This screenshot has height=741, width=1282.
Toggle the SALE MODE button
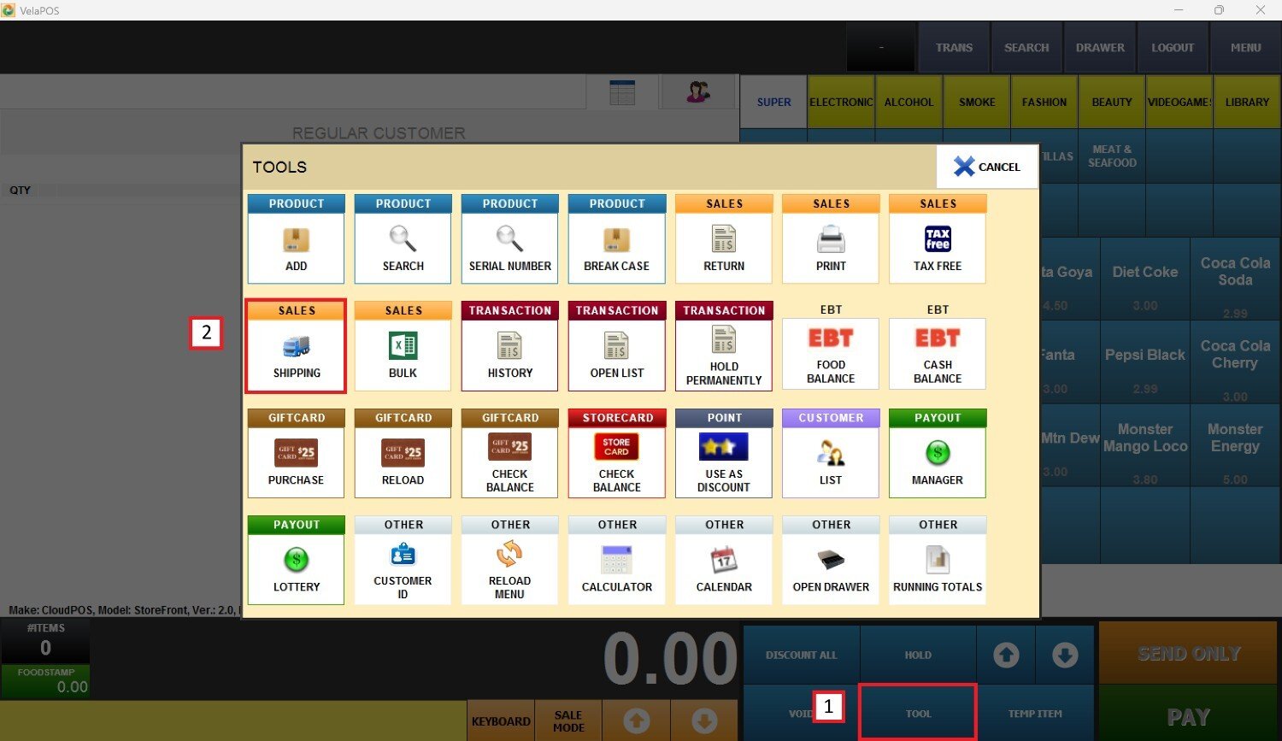pyautogui.click(x=568, y=720)
